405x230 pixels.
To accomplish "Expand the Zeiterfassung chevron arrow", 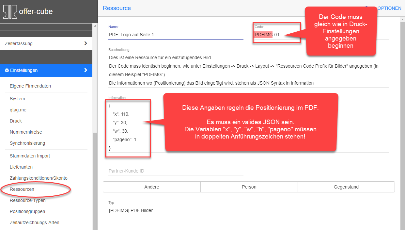I will tap(86, 43).
